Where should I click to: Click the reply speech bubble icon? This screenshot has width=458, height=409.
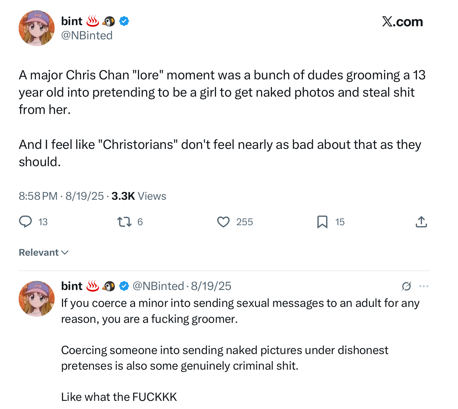25,222
